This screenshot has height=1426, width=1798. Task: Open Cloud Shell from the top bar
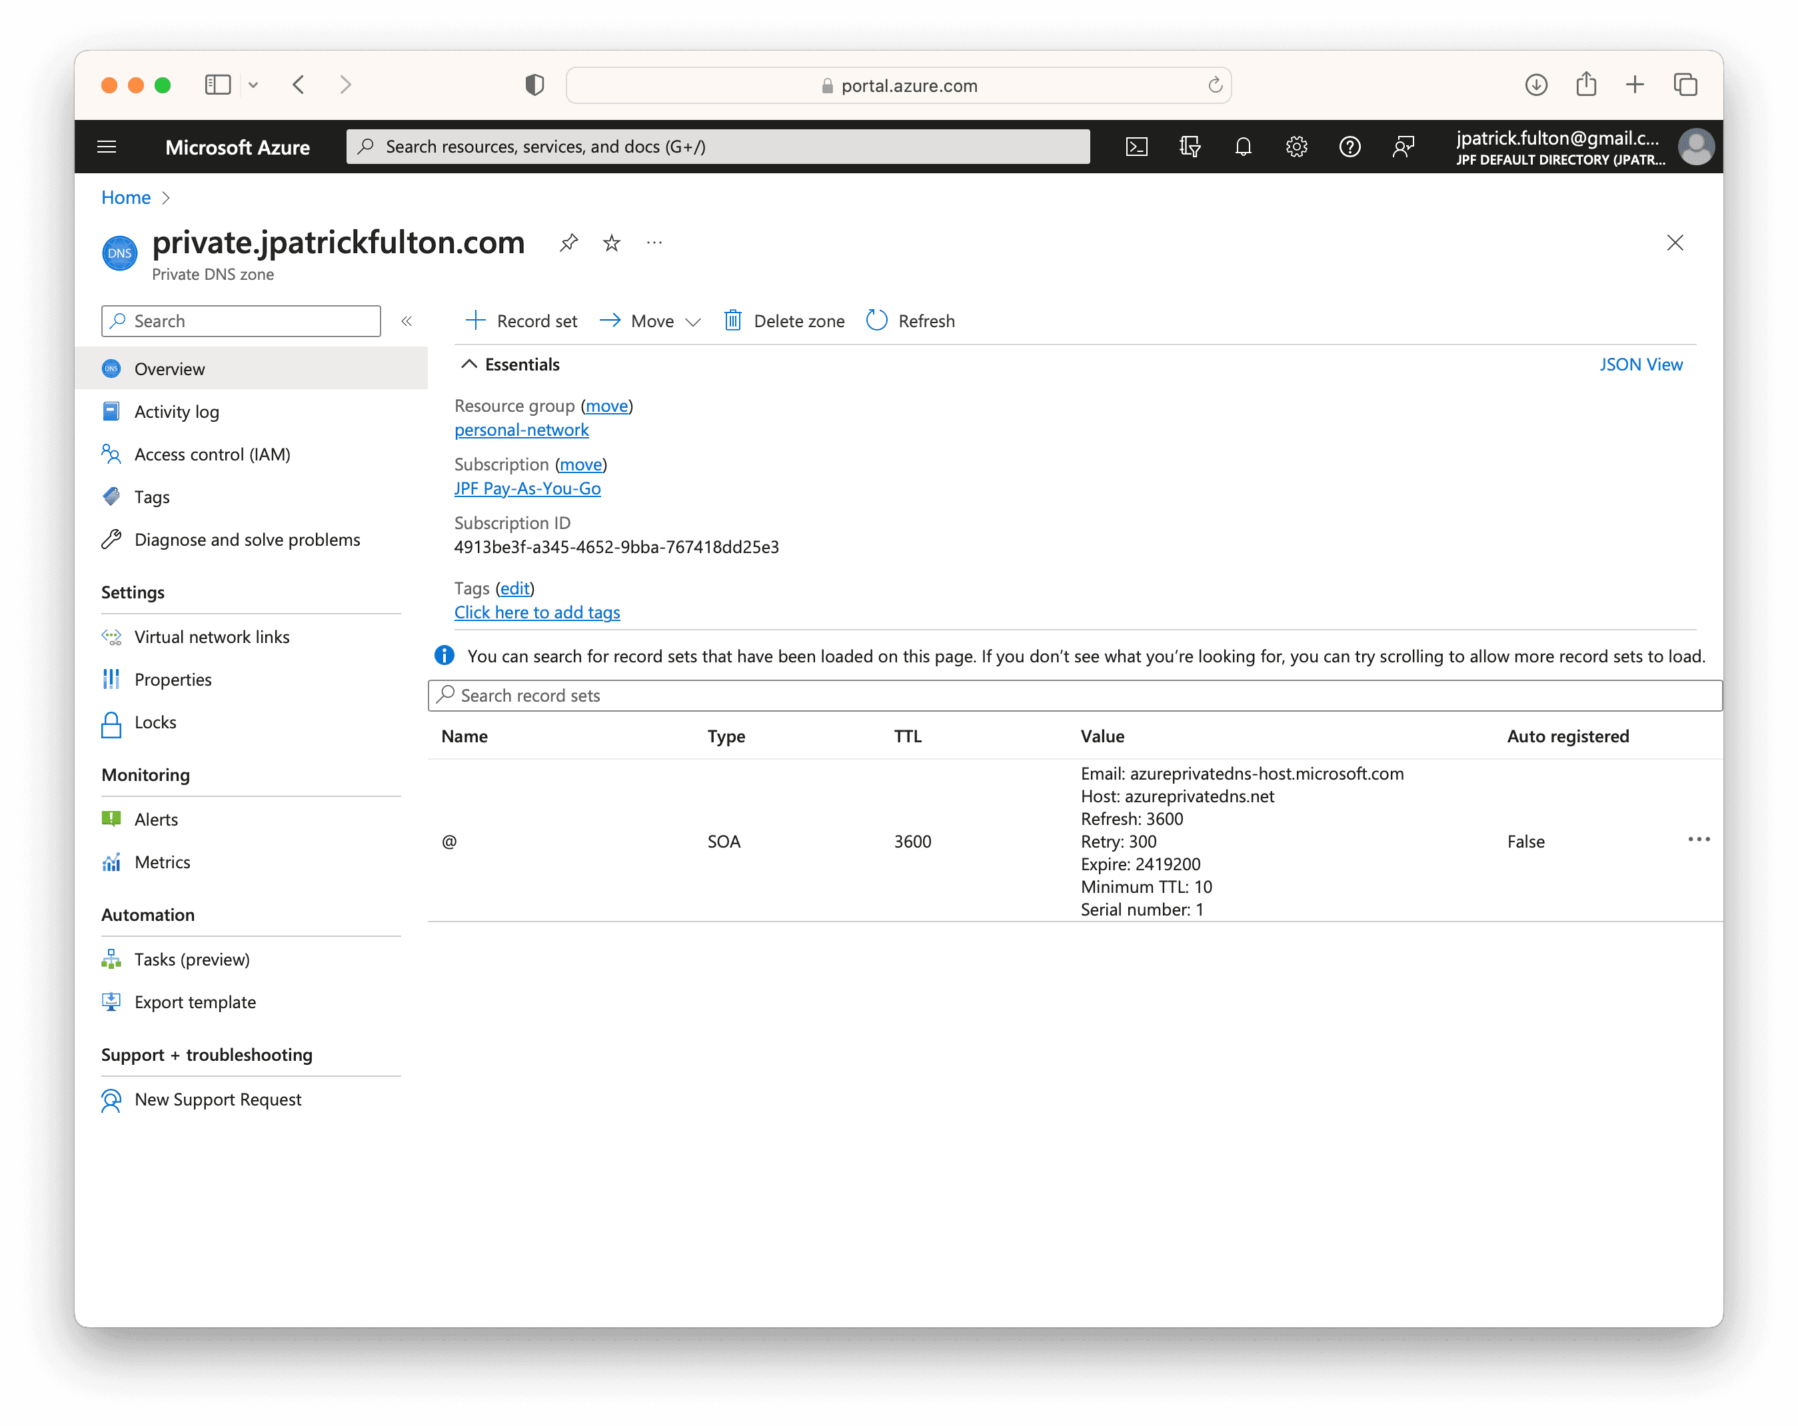[1137, 147]
